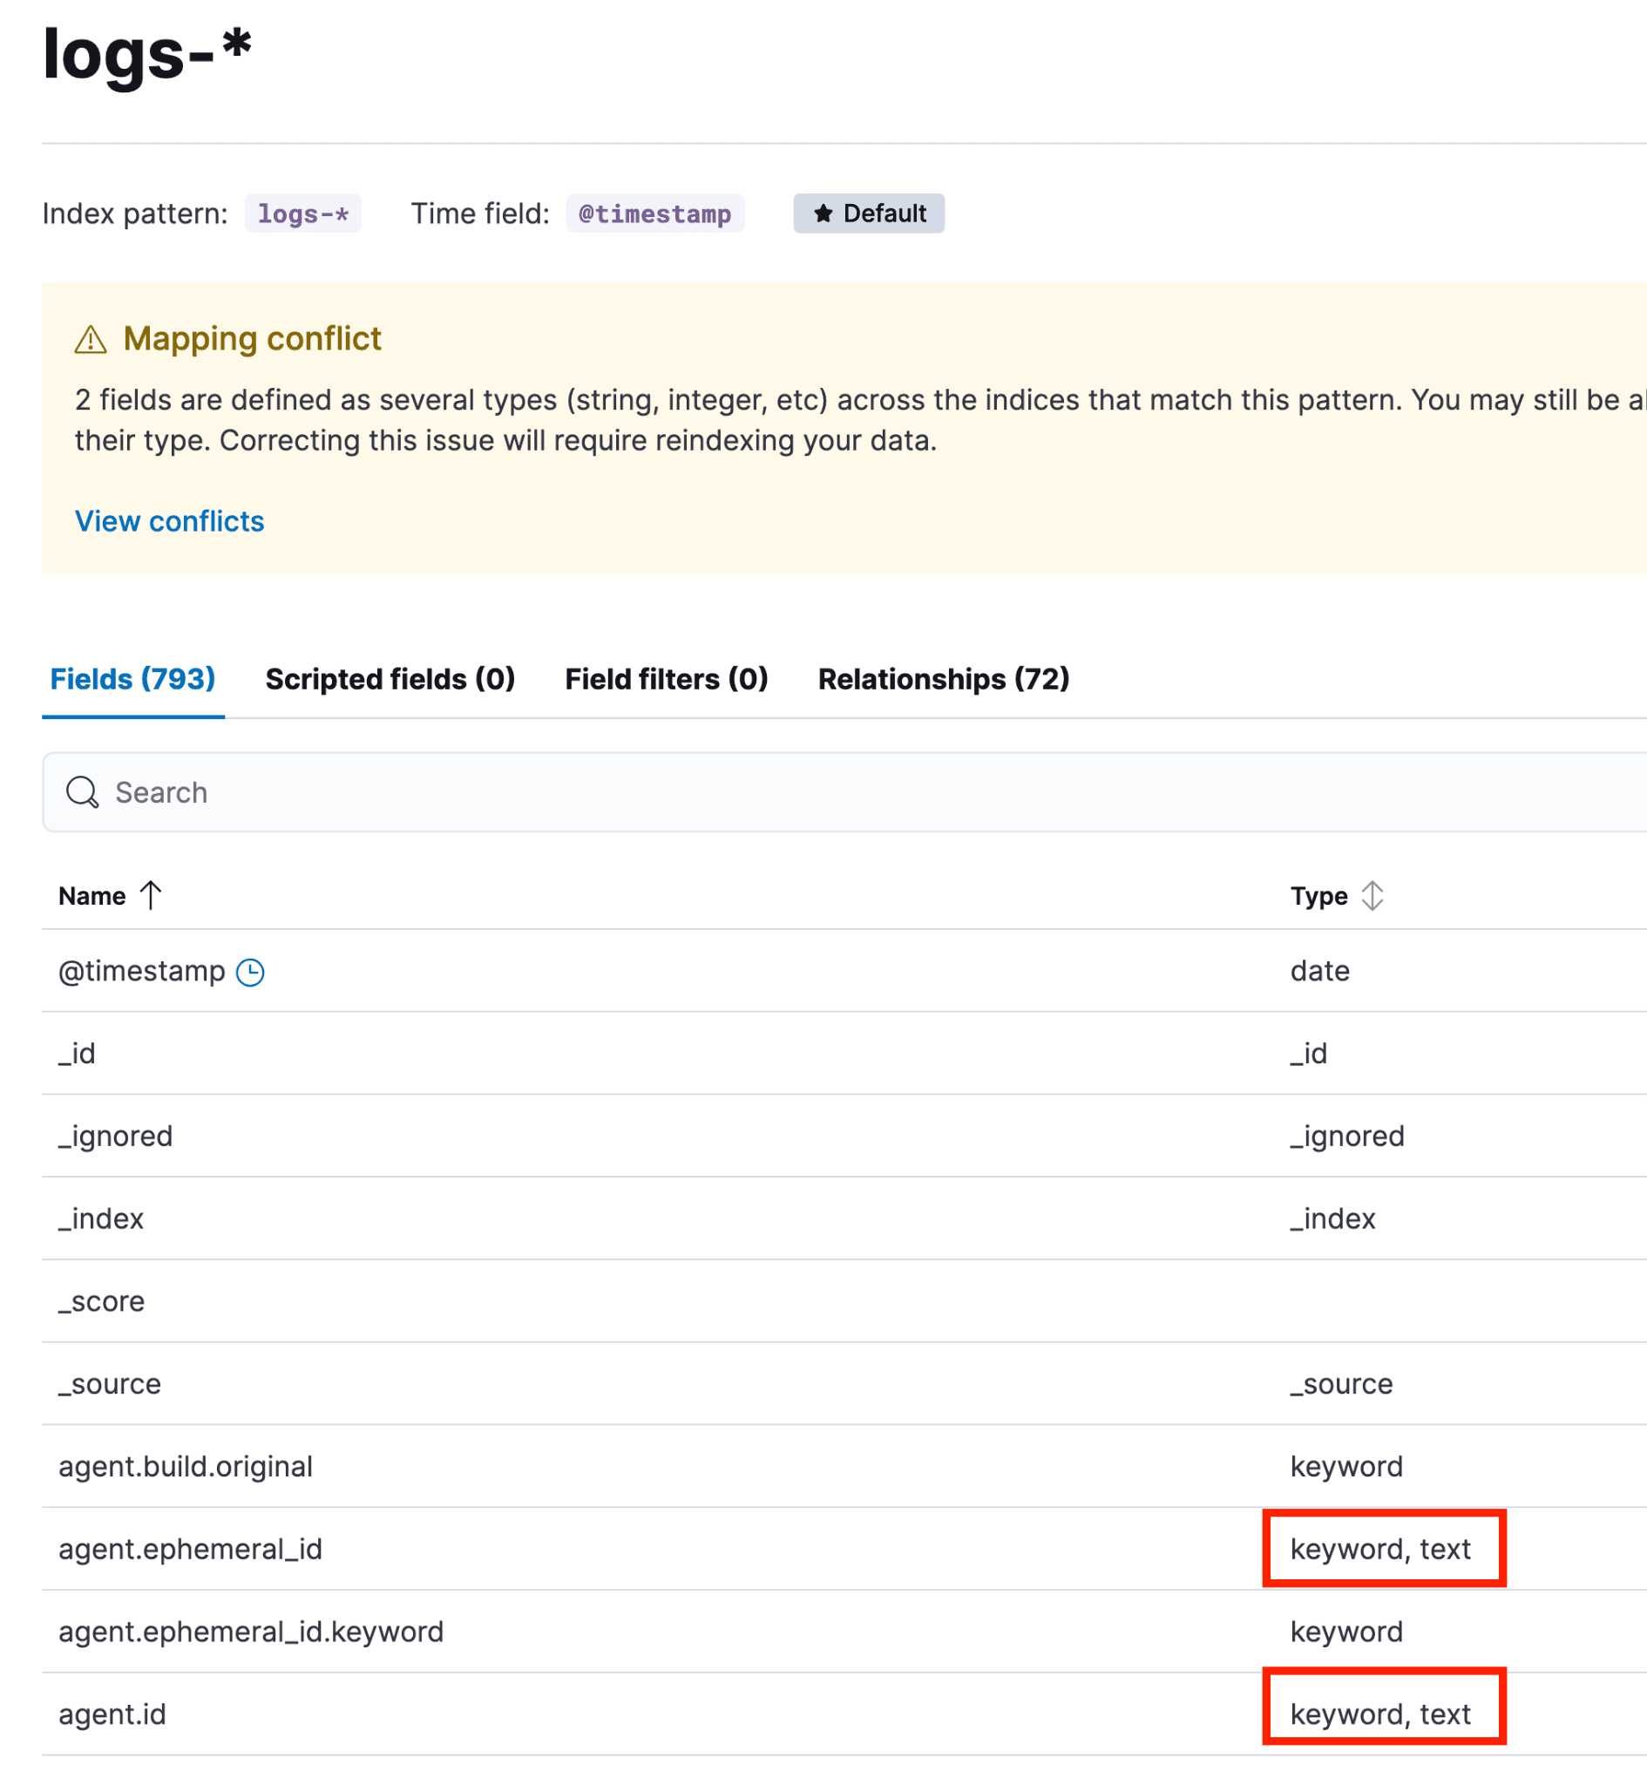Viewport: 1647px width, 1785px height.
Task: Select the agent.ephemeral_id field row
Action: coord(191,1549)
